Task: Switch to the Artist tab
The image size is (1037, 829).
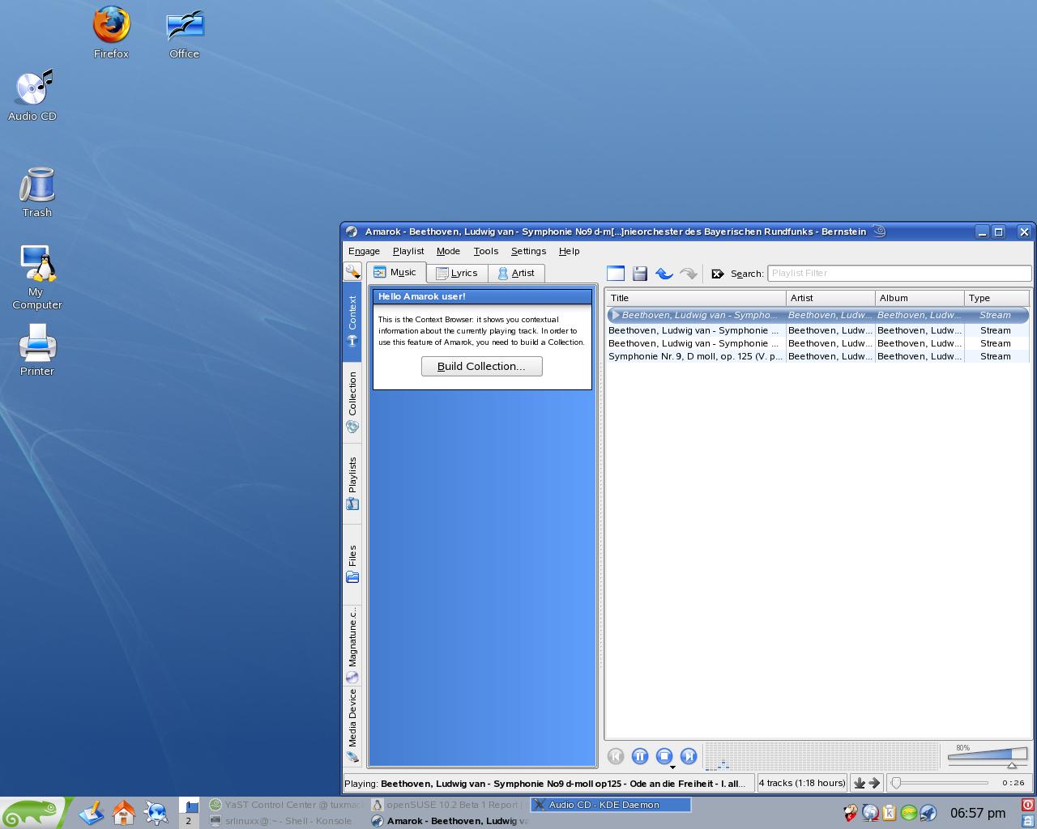Action: point(516,273)
